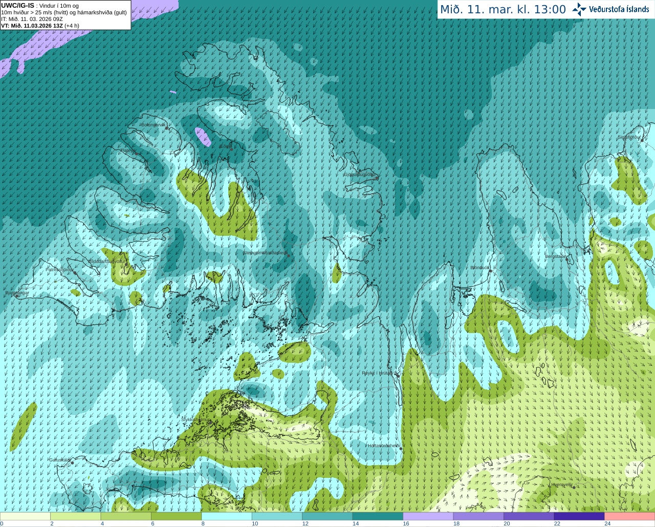Screen dimensions: 655x527
Task: Click the legend scale value 12
Action: pos(305,523)
